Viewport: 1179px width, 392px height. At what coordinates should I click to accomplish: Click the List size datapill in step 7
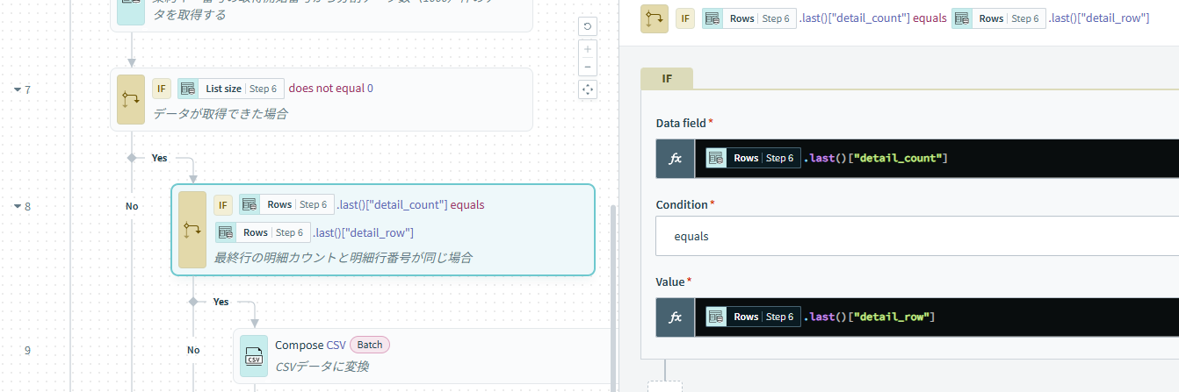click(230, 89)
